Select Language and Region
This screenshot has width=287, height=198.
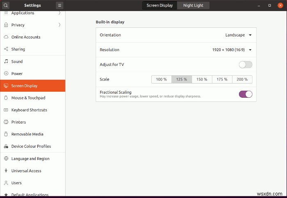pos(32,159)
